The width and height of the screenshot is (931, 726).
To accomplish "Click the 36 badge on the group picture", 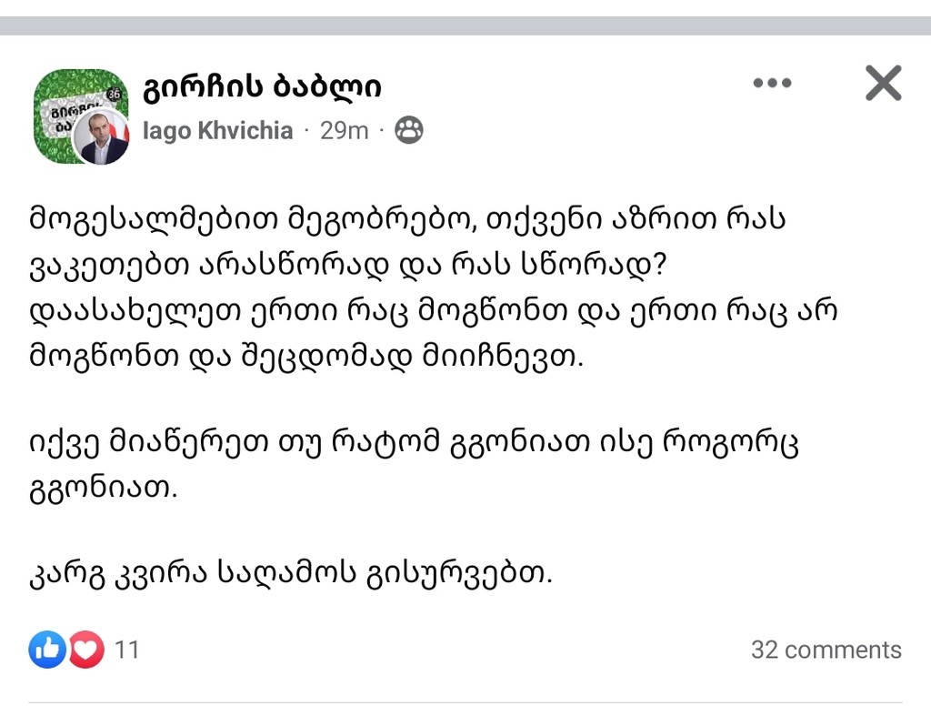I will point(114,93).
